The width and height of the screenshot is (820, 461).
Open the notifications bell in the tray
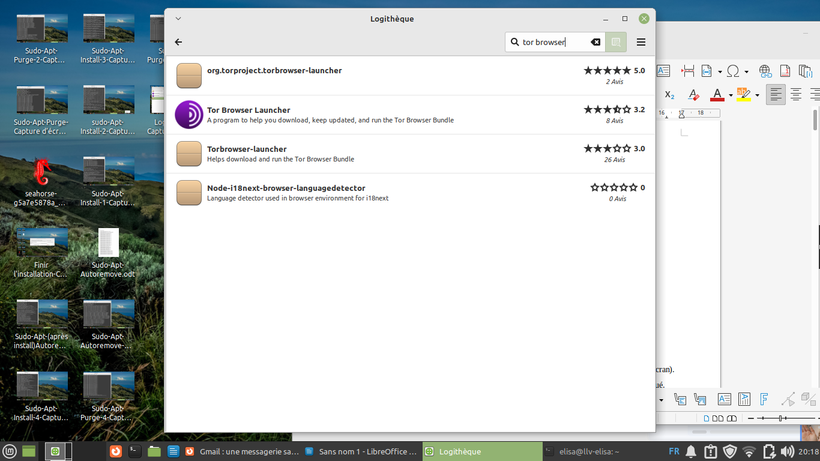(691, 451)
